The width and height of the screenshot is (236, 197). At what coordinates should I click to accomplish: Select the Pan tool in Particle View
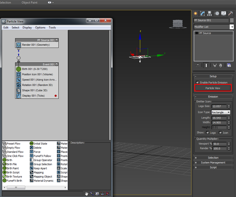(x=87, y=194)
